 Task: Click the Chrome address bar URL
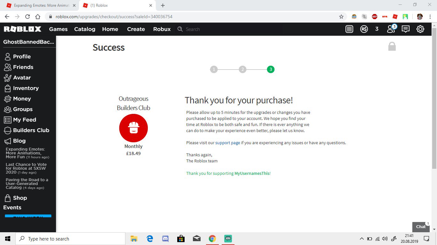click(x=114, y=17)
